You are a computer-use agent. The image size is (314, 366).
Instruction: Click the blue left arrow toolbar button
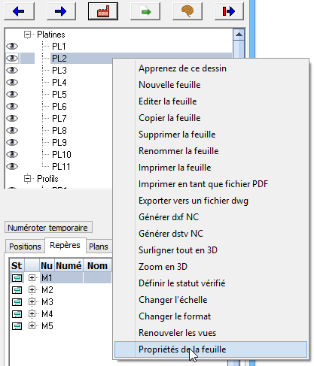point(19,11)
